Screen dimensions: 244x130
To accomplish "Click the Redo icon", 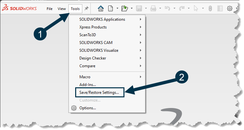I will click(181, 8).
